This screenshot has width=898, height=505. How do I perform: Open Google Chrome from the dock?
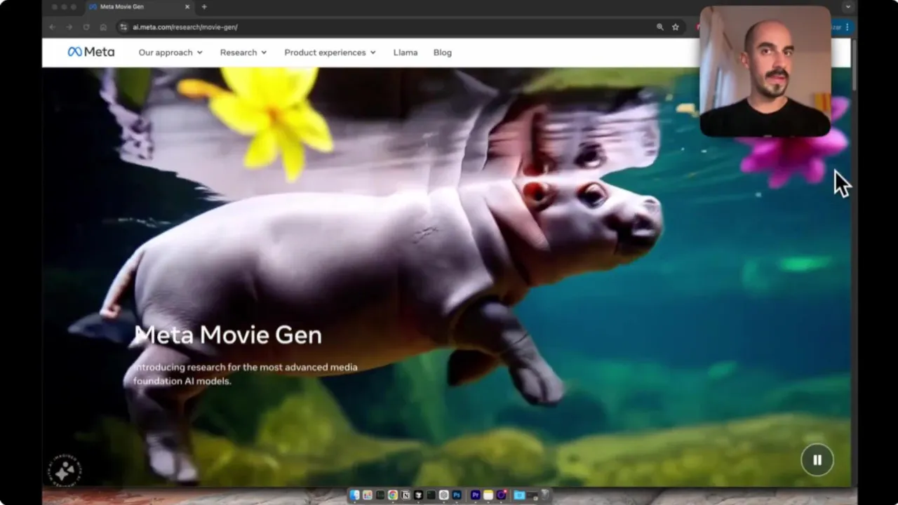393,495
